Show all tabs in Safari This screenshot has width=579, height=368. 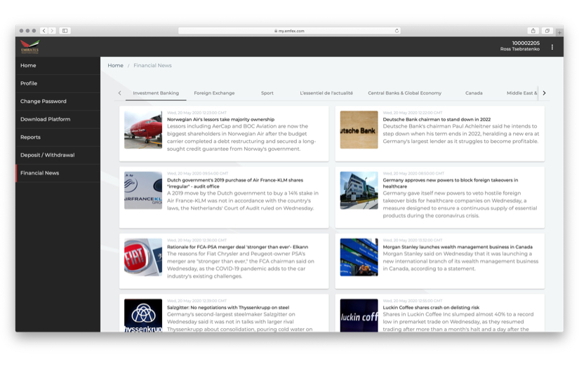pos(547,31)
